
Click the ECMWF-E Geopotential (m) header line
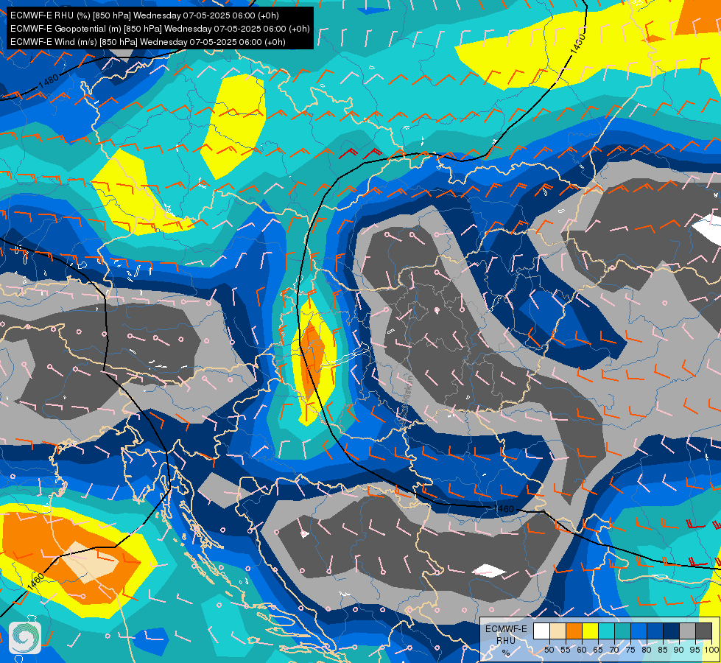coord(160,29)
